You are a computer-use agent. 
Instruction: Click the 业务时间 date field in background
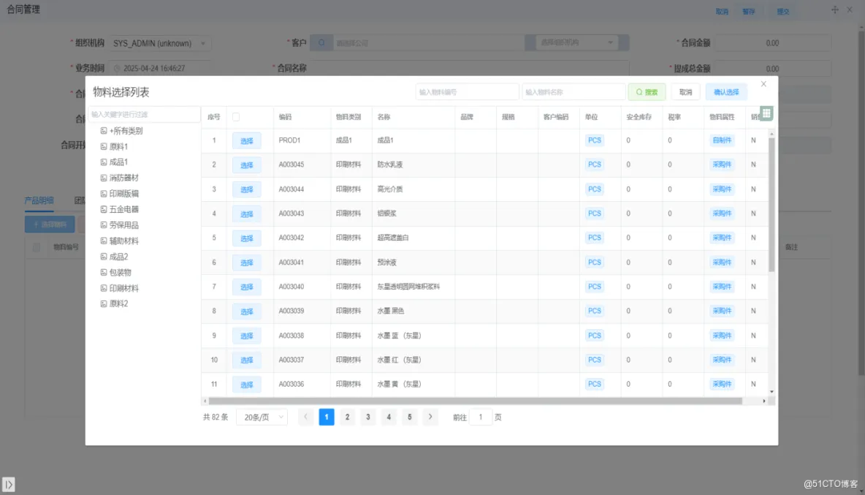pyautogui.click(x=160, y=69)
